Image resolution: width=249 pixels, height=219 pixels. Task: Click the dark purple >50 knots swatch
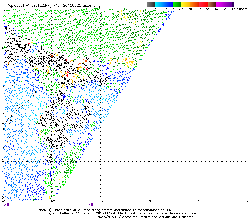(233, 4)
